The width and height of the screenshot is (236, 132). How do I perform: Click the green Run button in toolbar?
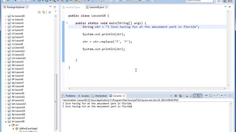click(47, 1)
